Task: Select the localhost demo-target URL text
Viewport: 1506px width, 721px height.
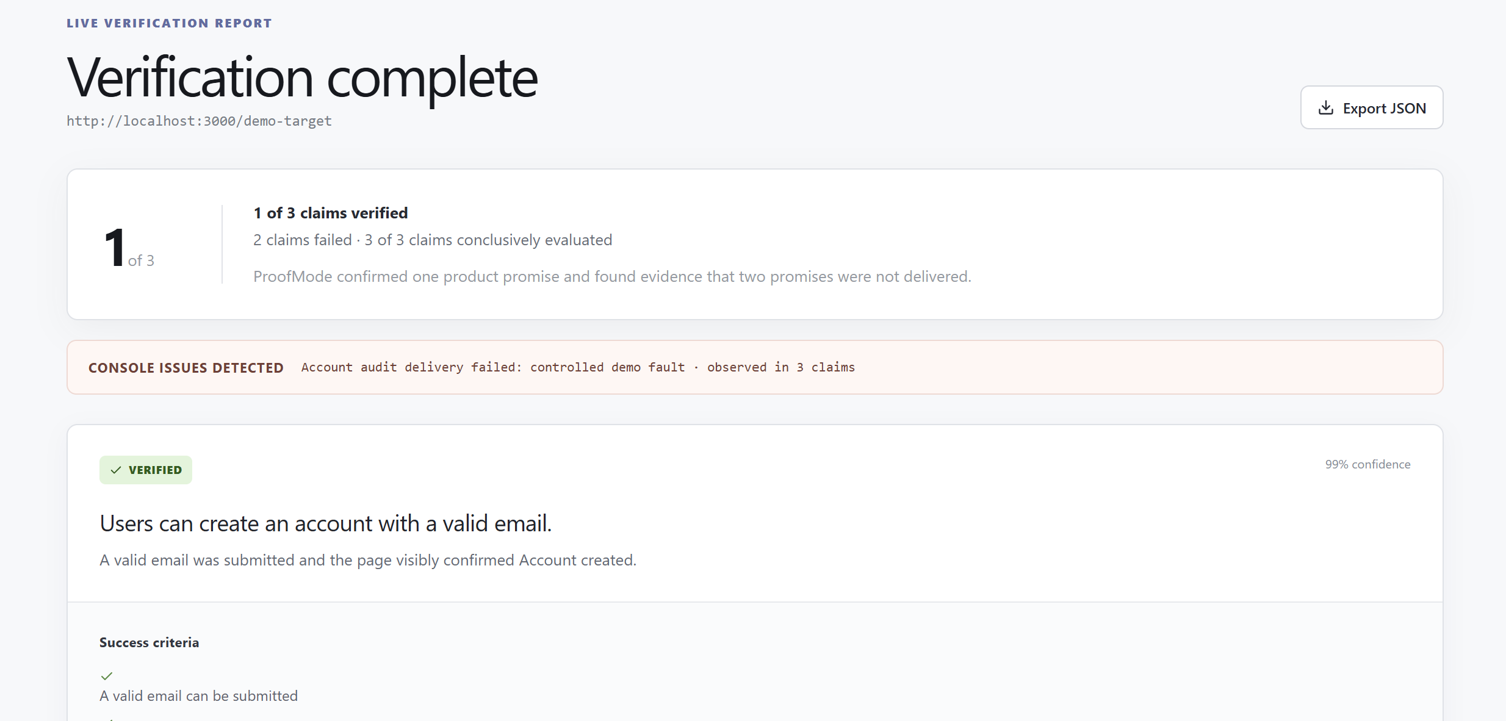Action: tap(199, 121)
